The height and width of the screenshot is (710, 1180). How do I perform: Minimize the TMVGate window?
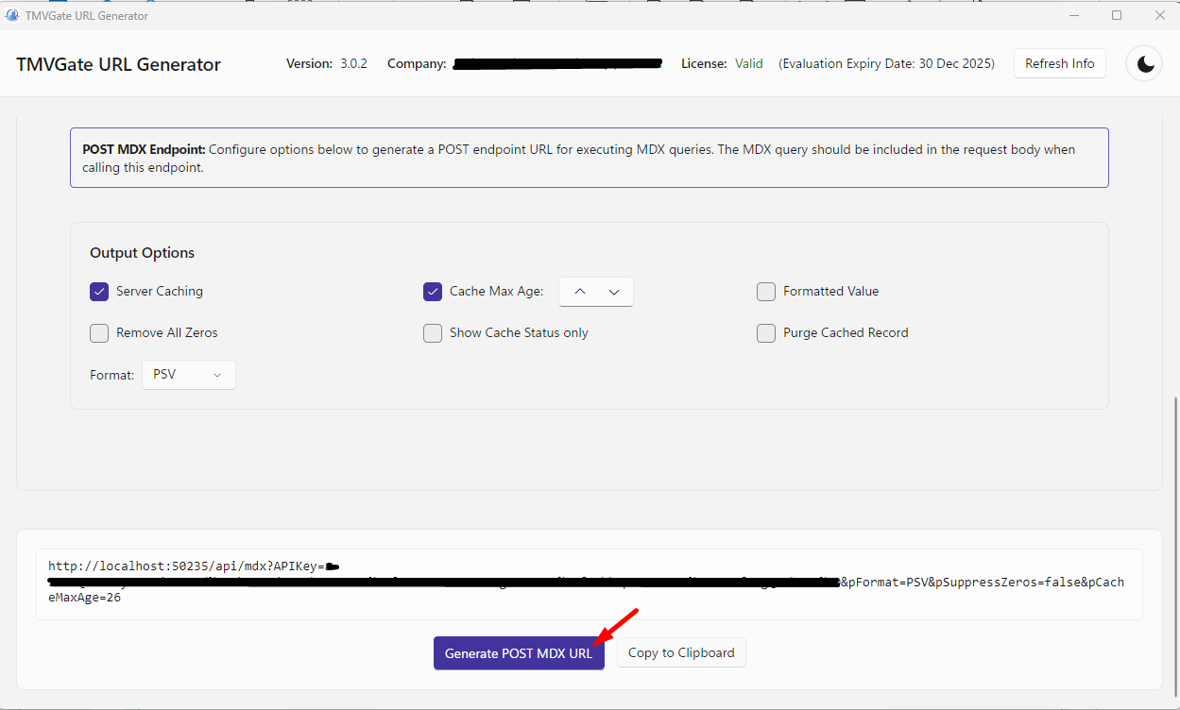[x=1074, y=15]
